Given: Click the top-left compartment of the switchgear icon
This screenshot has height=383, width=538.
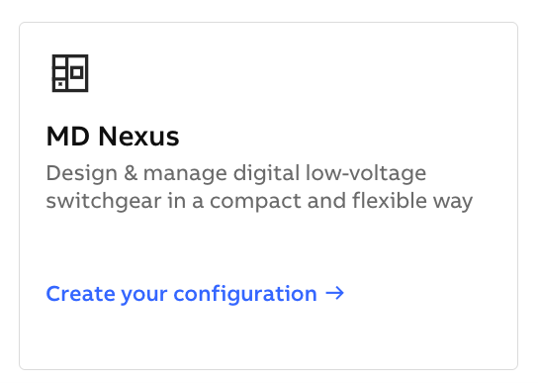Looking at the screenshot, I should coord(60,61).
